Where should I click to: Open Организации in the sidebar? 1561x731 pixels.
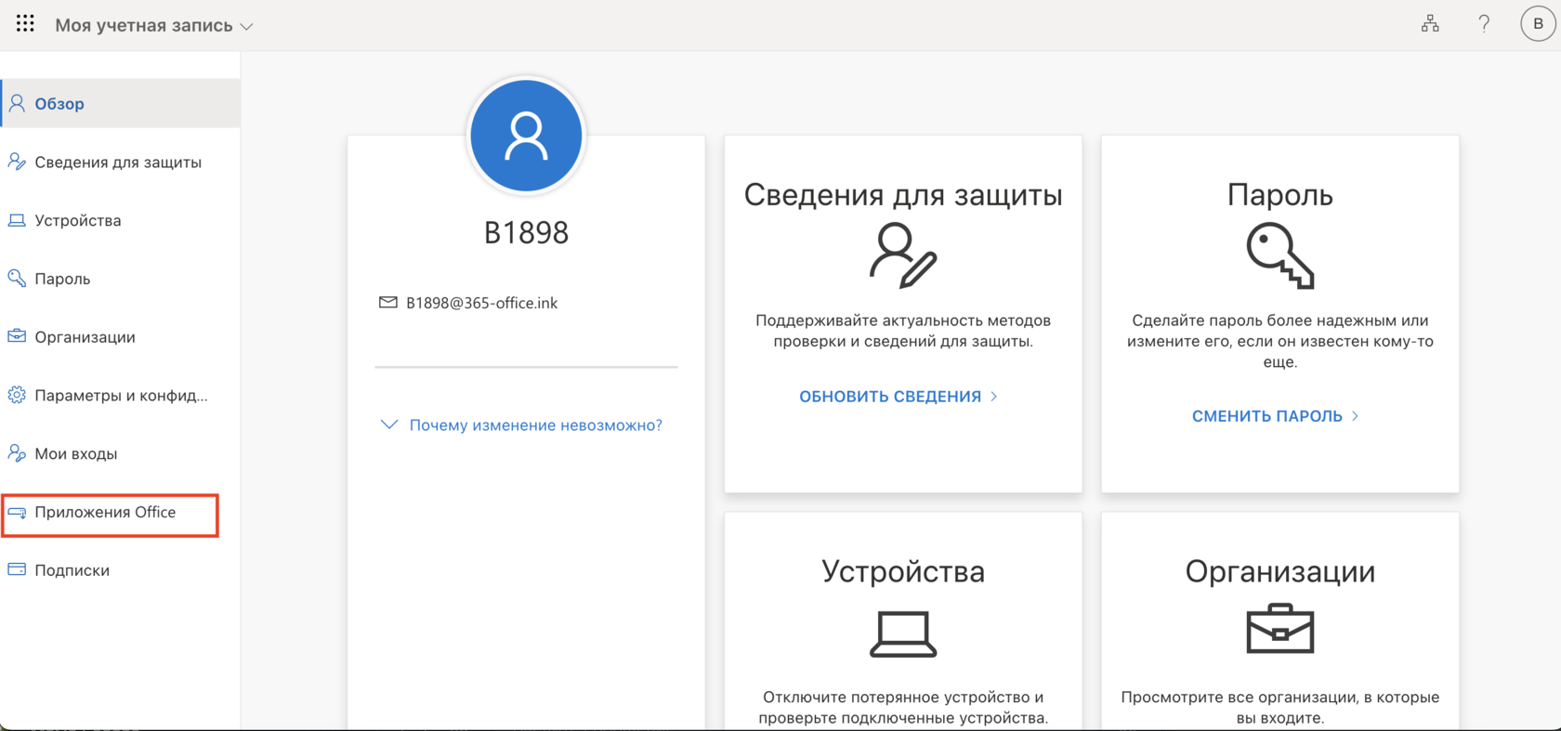[85, 337]
